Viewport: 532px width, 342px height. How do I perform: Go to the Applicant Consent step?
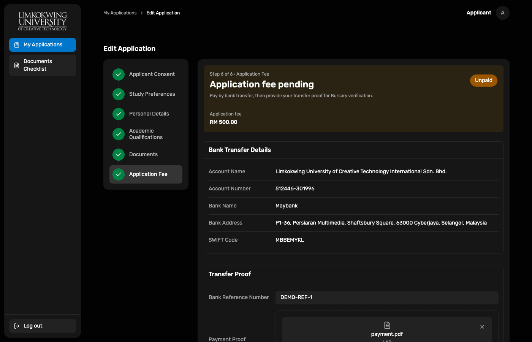tap(146, 74)
